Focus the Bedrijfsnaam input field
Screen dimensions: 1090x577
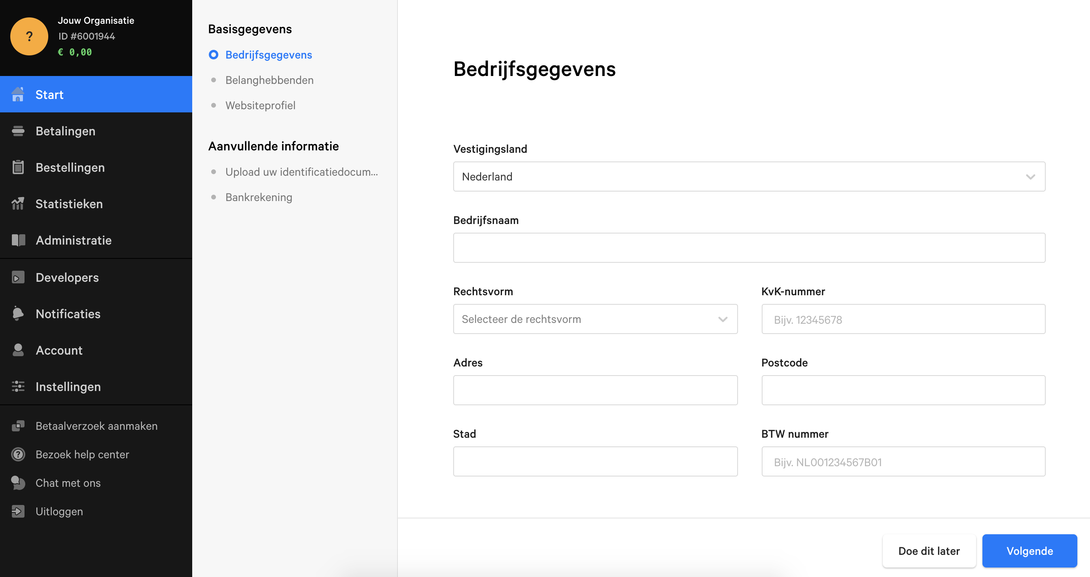click(x=749, y=248)
